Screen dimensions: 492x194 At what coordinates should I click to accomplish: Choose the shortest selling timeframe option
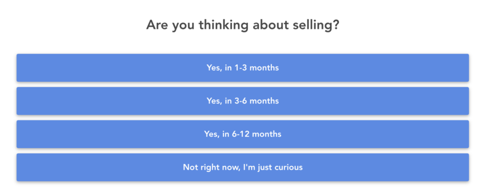pos(243,68)
